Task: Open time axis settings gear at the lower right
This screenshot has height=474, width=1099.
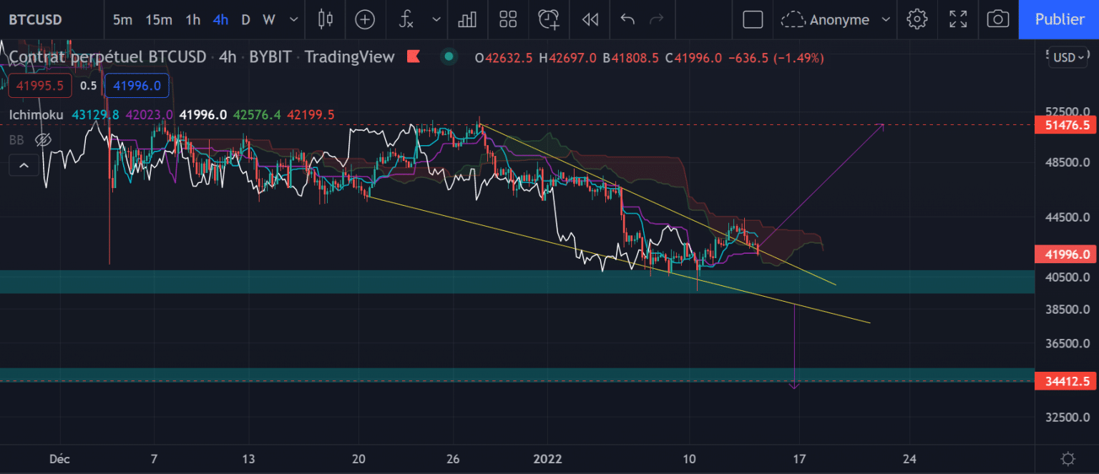Action: (x=1068, y=458)
